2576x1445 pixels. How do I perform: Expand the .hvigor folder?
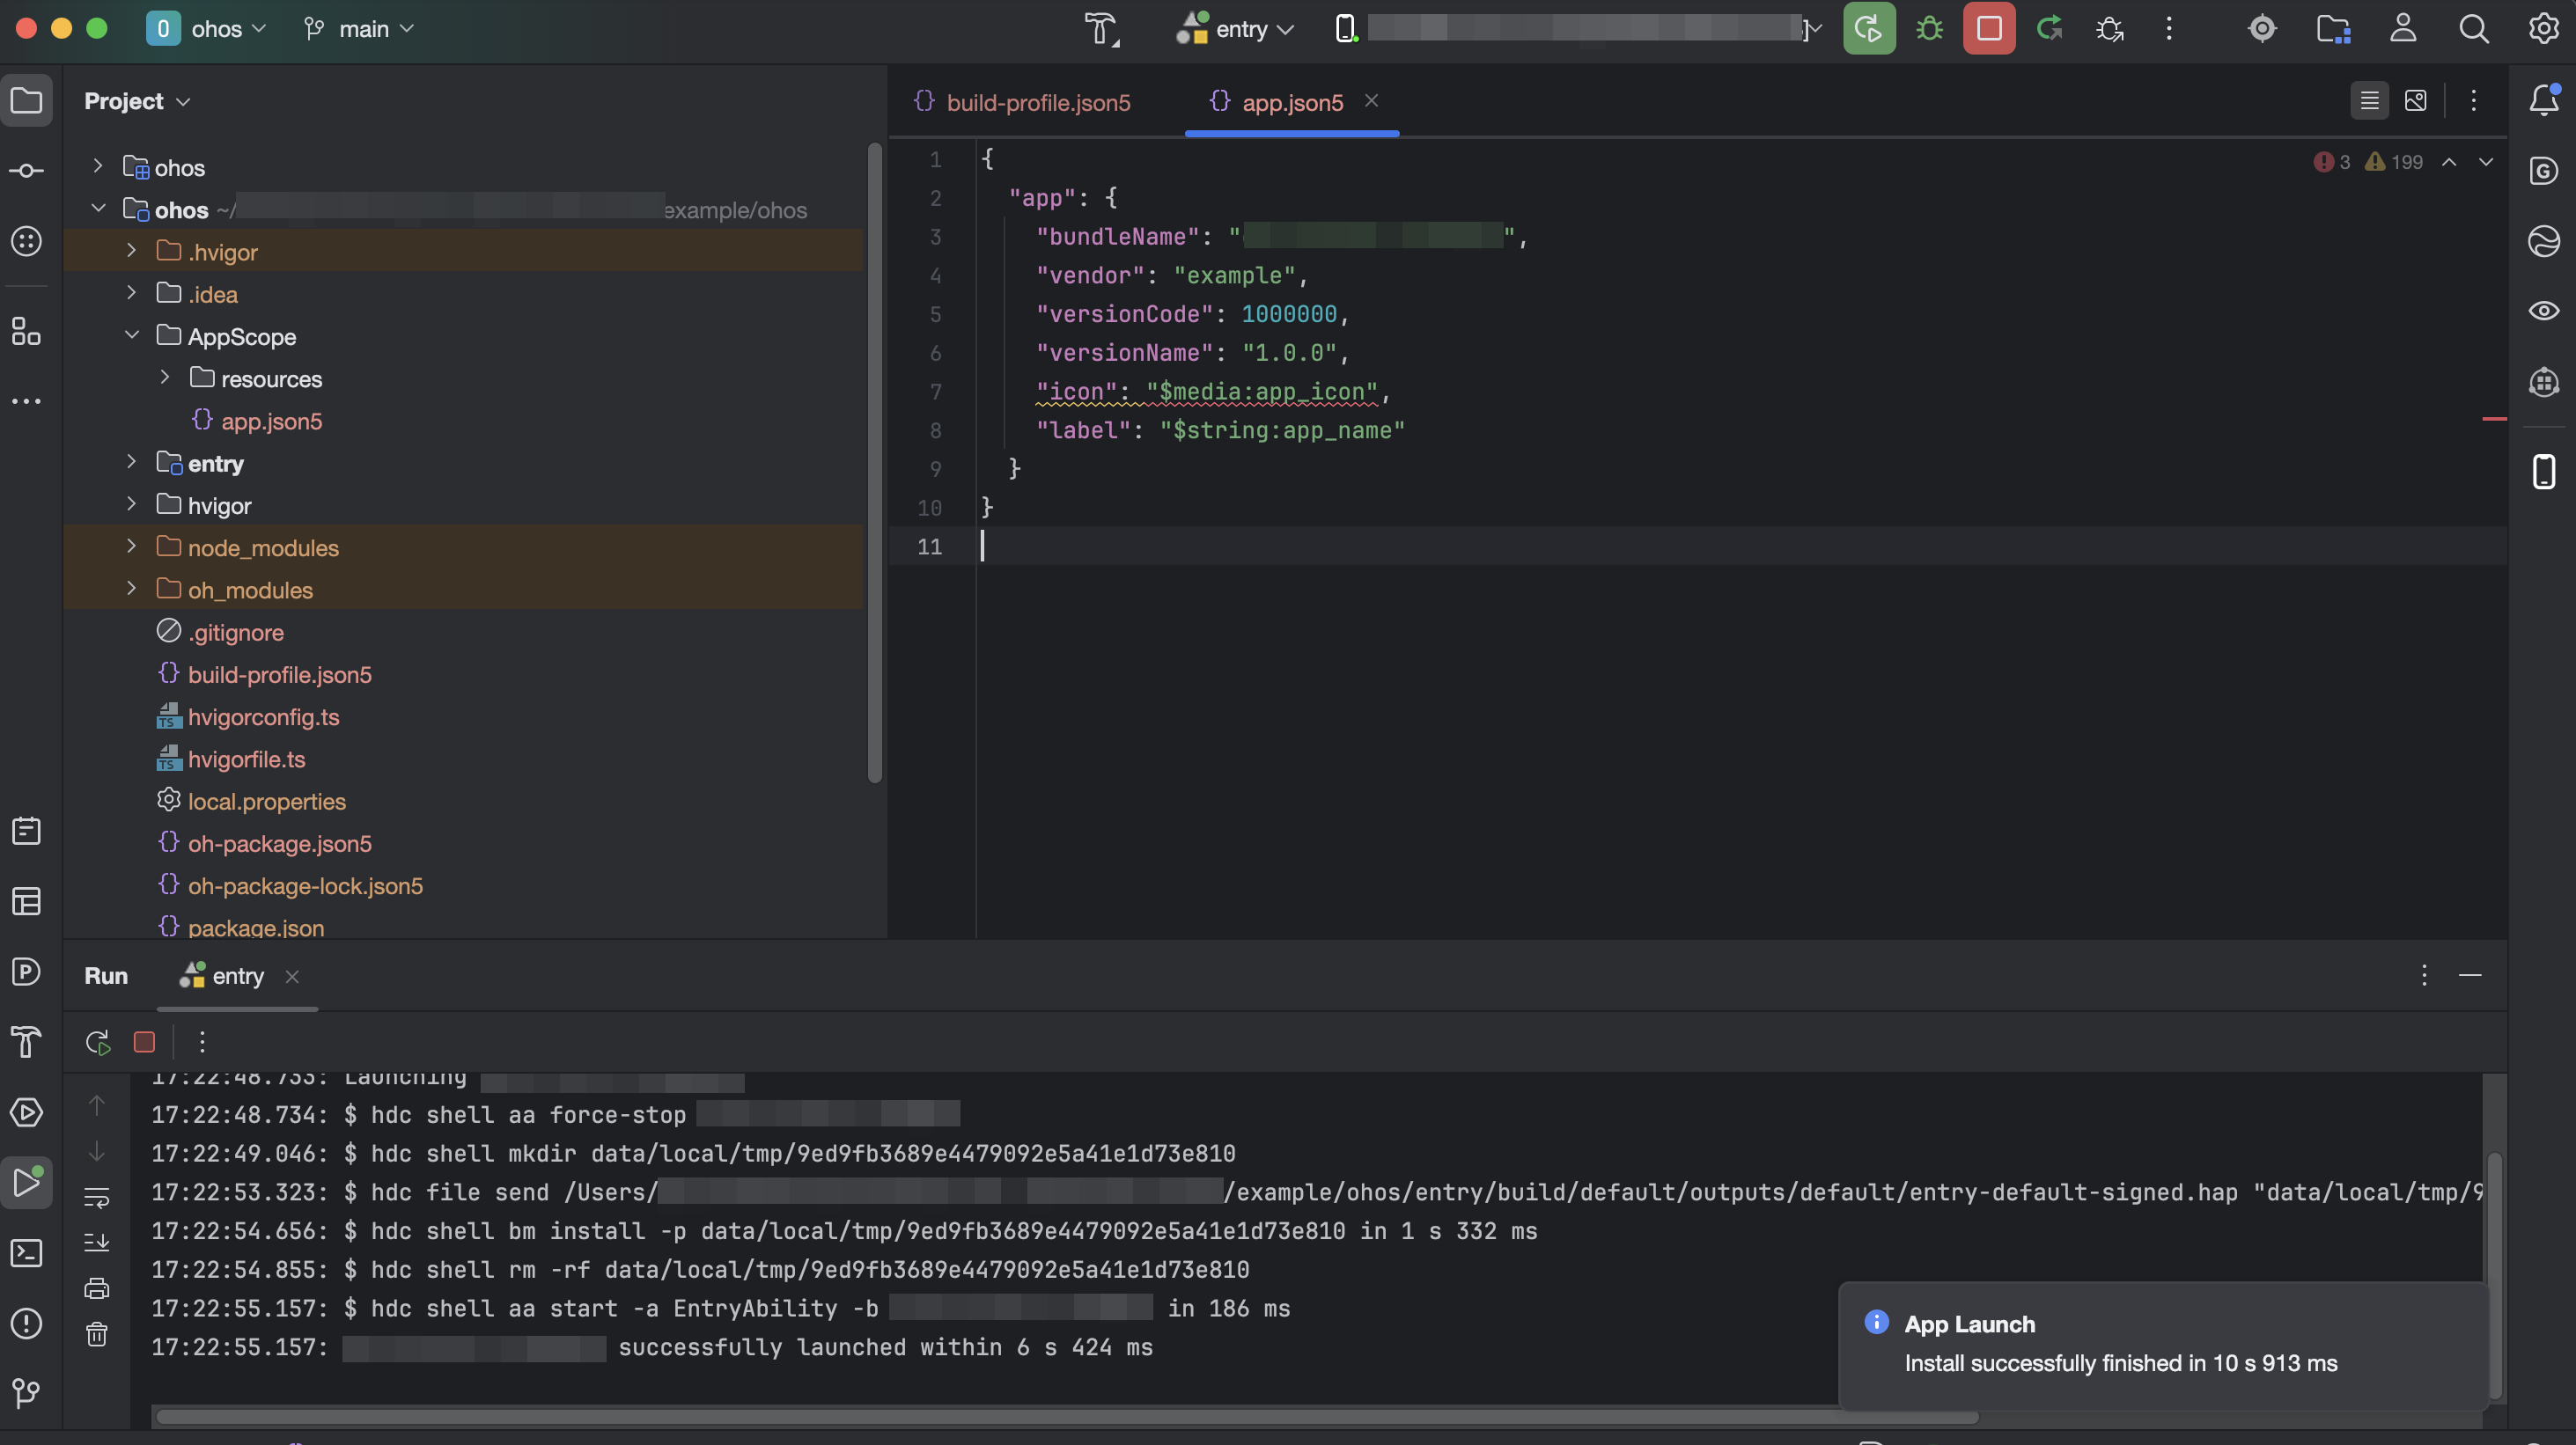point(131,251)
